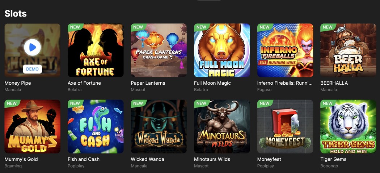
Task: Open the Minotaurs Wilds game thumbnail
Action: point(222,127)
